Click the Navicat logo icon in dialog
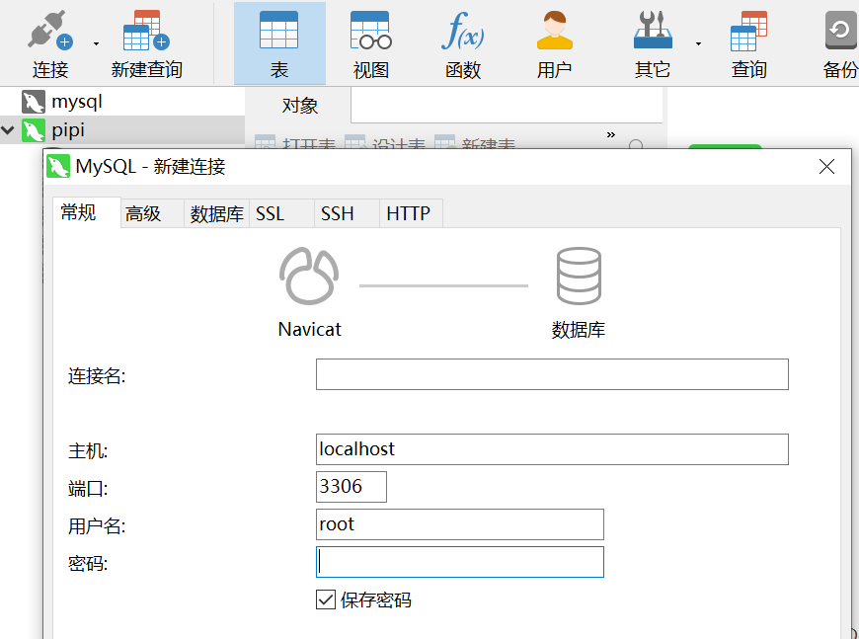 [309, 276]
